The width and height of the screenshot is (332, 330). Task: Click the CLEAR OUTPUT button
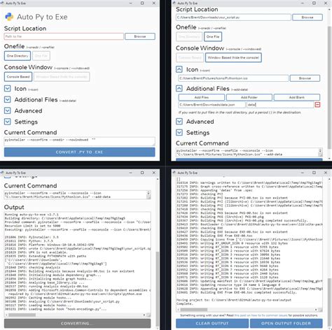[212, 323]
